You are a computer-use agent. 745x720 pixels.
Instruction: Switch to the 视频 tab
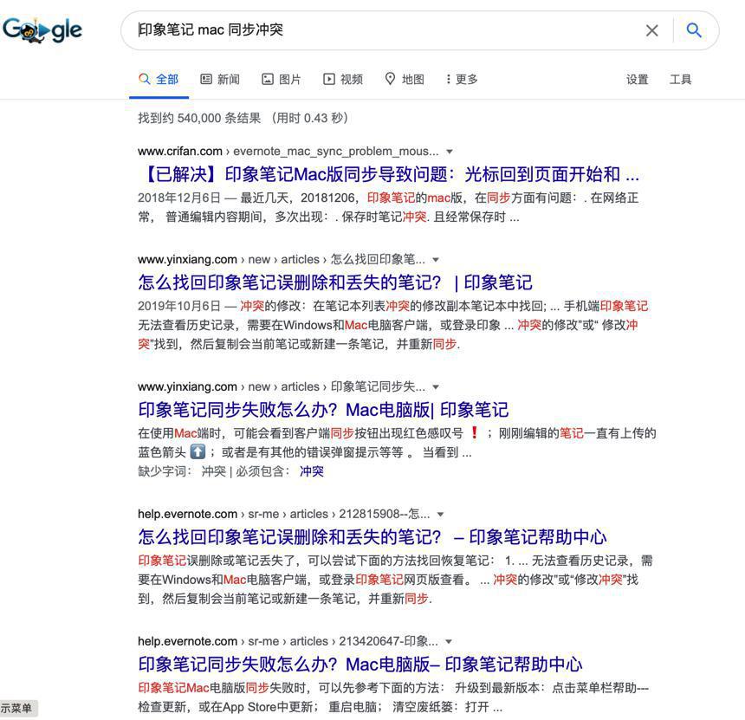tap(343, 80)
